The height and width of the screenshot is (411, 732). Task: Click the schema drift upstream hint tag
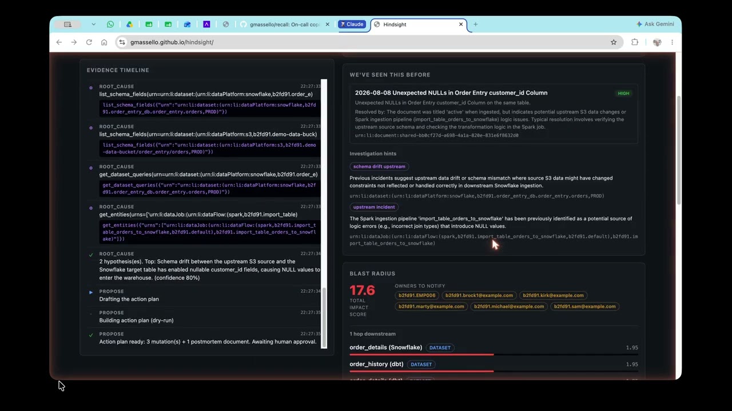(x=379, y=167)
